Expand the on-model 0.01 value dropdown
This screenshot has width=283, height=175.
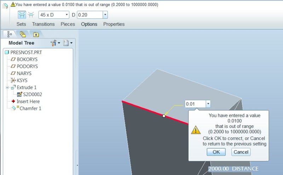click(x=208, y=104)
